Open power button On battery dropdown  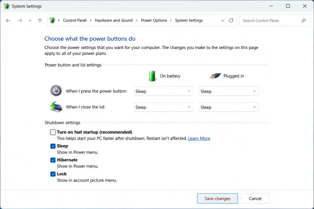pyautogui.click(x=163, y=91)
